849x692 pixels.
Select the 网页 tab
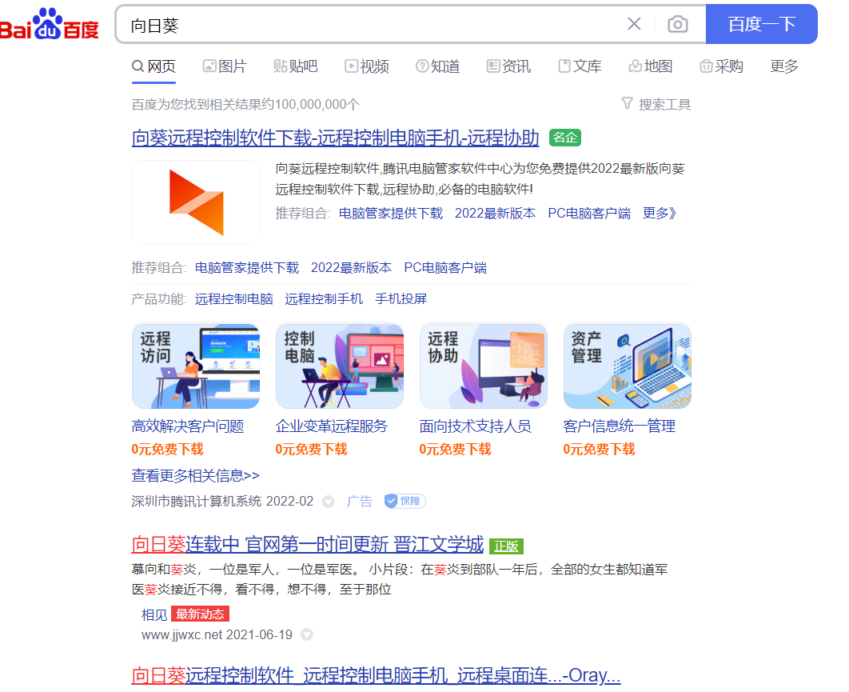tap(153, 66)
